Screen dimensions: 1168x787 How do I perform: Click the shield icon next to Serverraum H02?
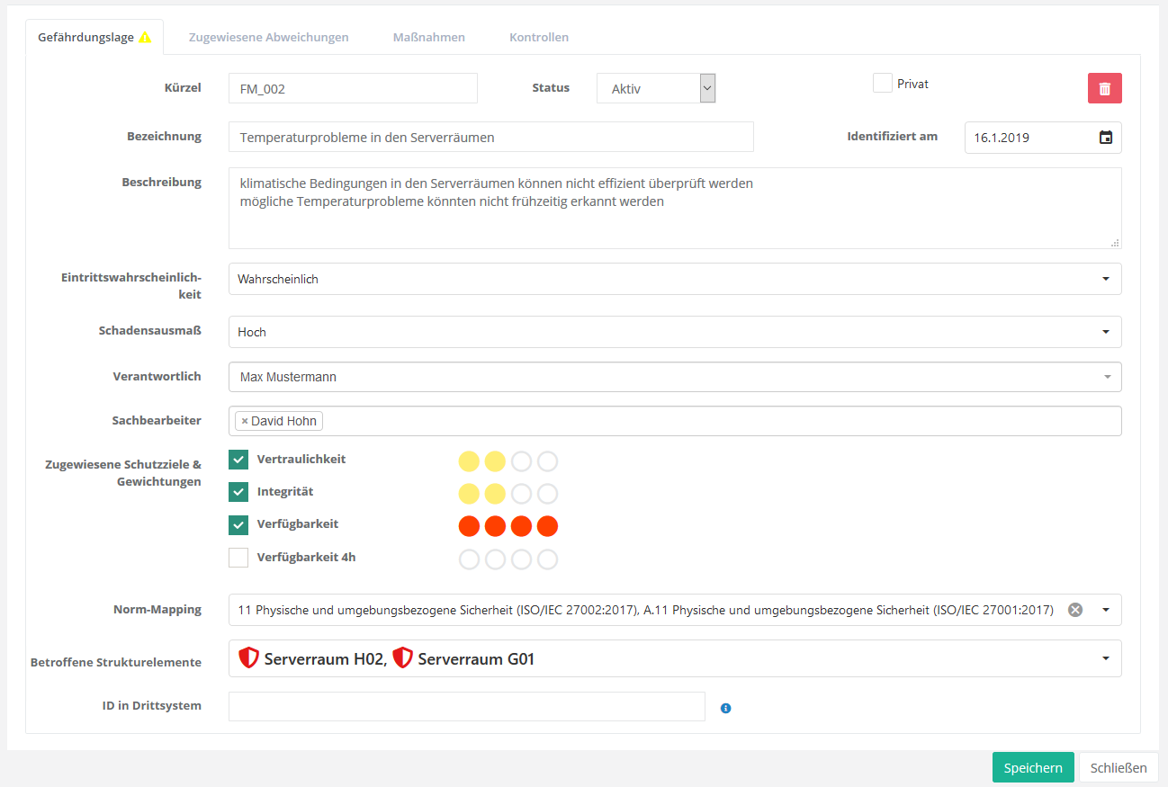248,658
